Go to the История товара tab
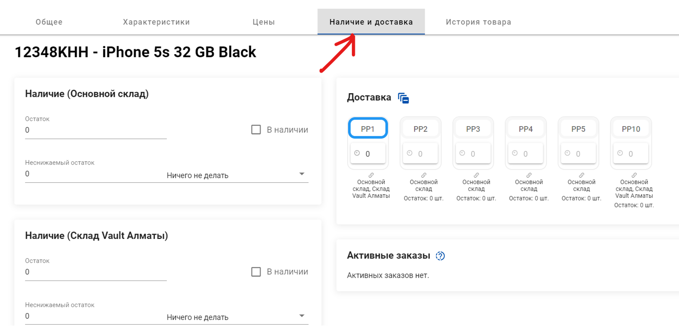This screenshot has width=679, height=328. (478, 22)
